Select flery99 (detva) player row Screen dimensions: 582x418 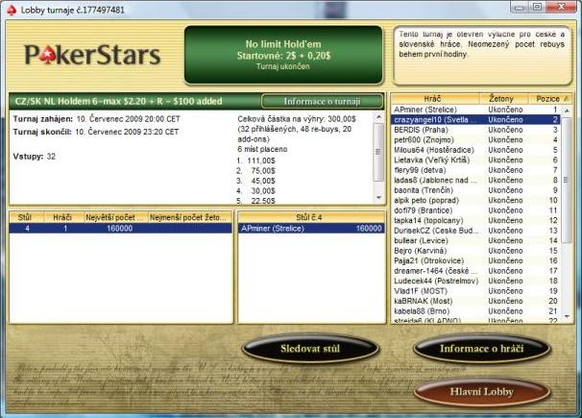[x=475, y=170]
